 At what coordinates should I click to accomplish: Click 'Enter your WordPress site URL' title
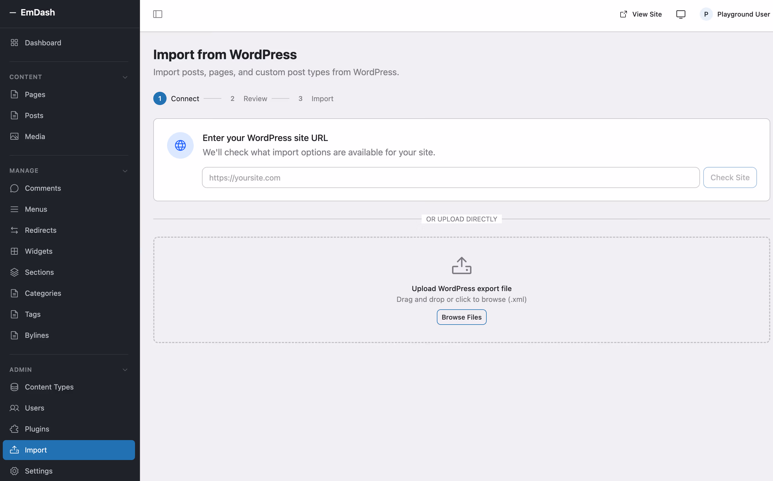click(x=265, y=138)
